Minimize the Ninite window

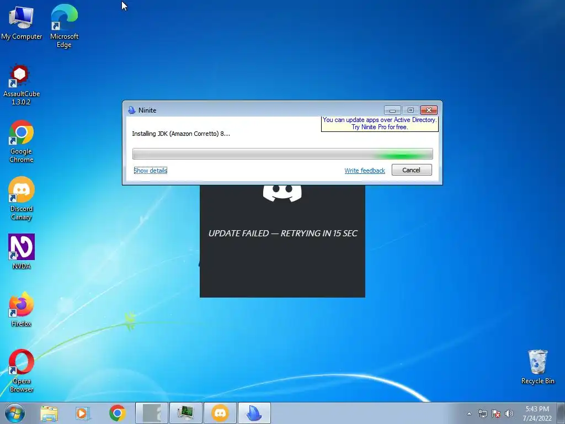[392, 110]
